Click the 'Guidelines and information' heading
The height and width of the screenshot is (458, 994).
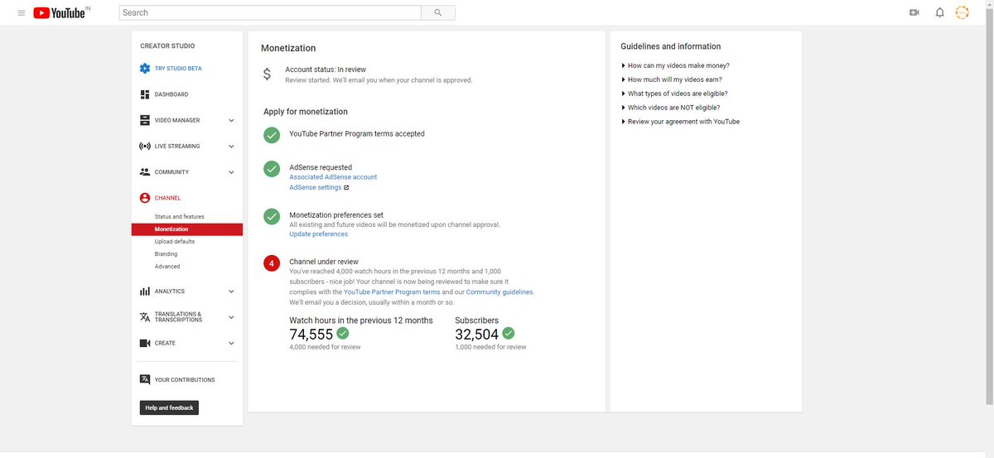pos(671,46)
